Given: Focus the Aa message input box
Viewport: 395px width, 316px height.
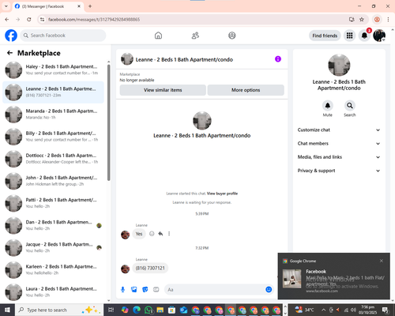Looking at the screenshot, I should (215, 290).
